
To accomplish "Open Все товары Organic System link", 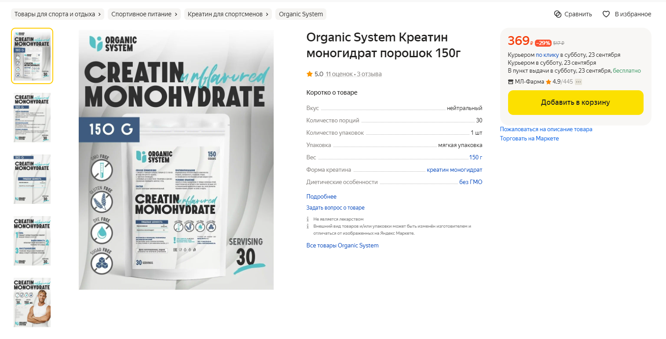I will click(343, 245).
